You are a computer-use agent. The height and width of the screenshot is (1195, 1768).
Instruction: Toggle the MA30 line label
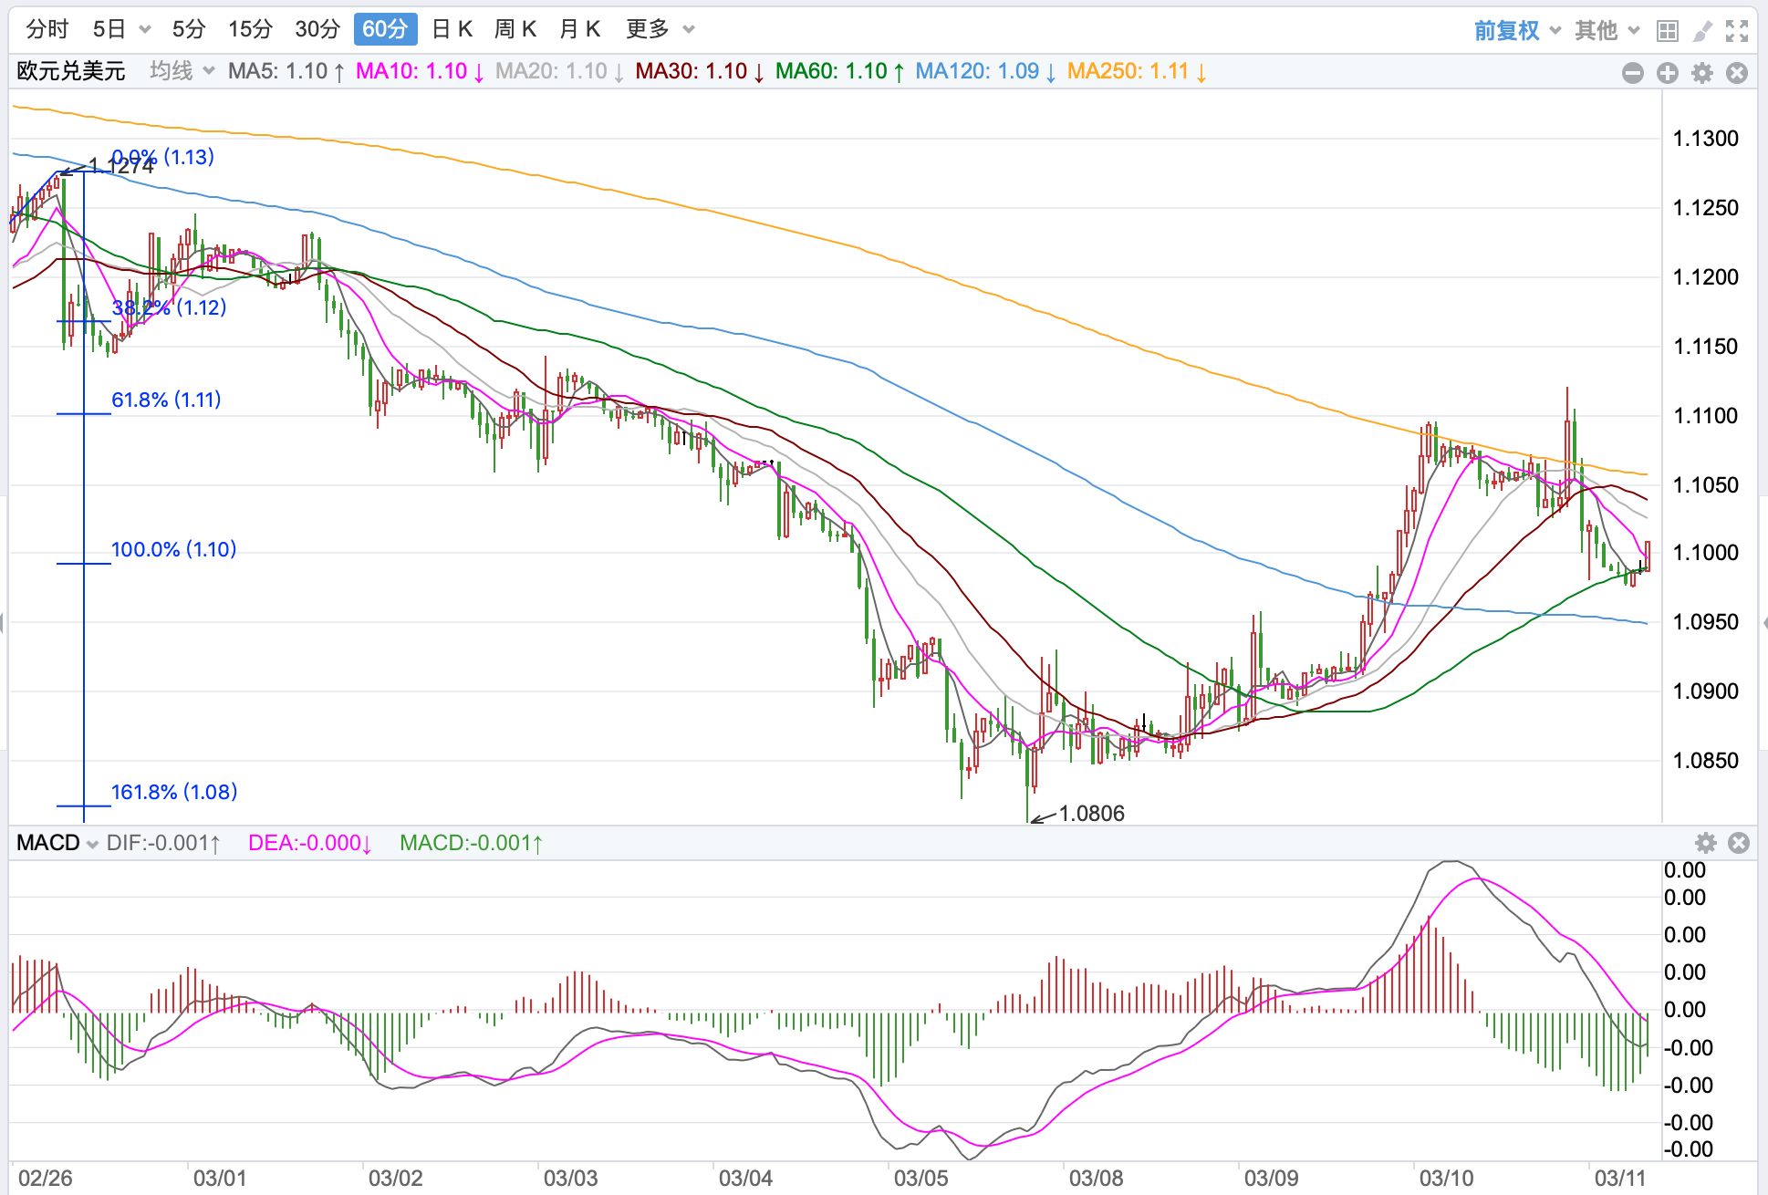click(700, 71)
